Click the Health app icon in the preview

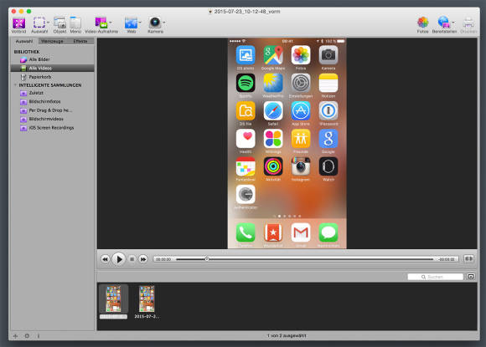[246, 139]
